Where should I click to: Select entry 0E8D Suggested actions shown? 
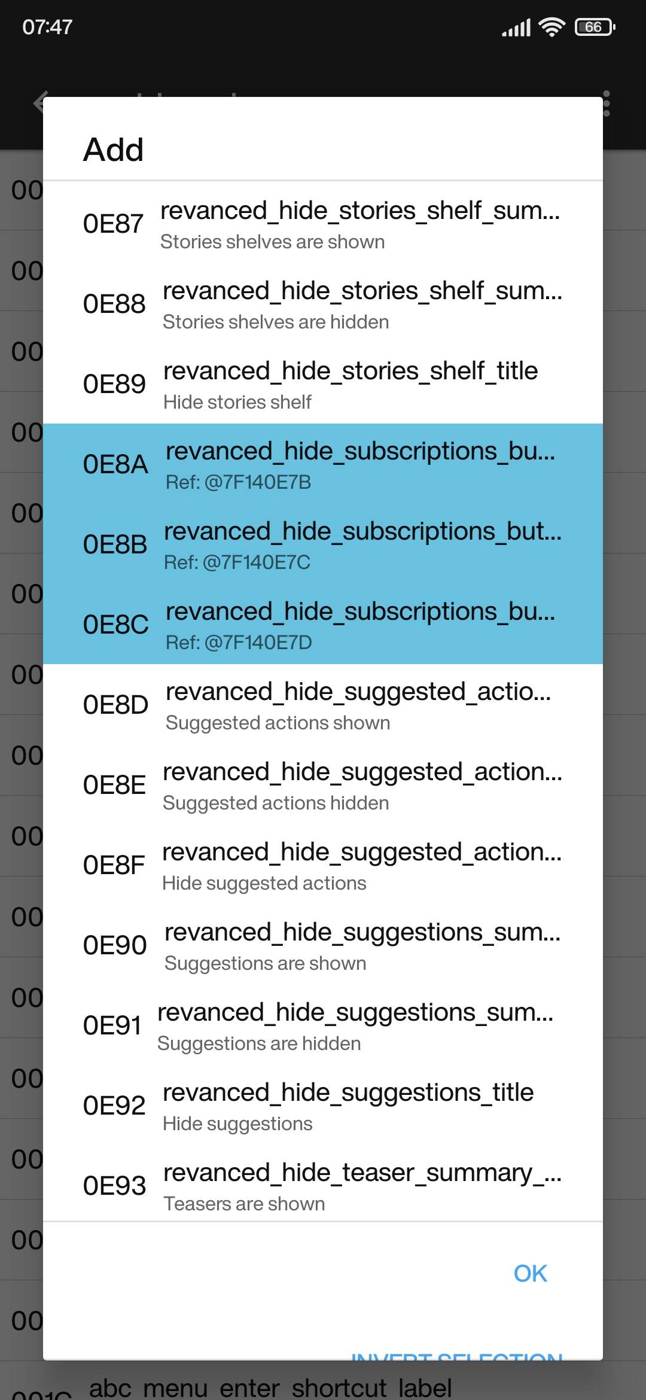click(323, 704)
